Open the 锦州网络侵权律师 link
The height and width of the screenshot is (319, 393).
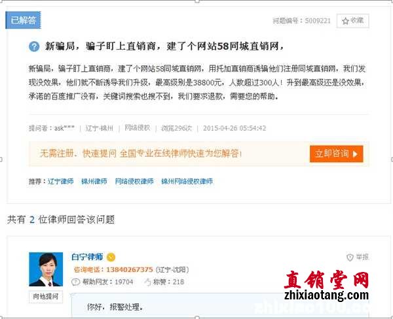point(187,181)
